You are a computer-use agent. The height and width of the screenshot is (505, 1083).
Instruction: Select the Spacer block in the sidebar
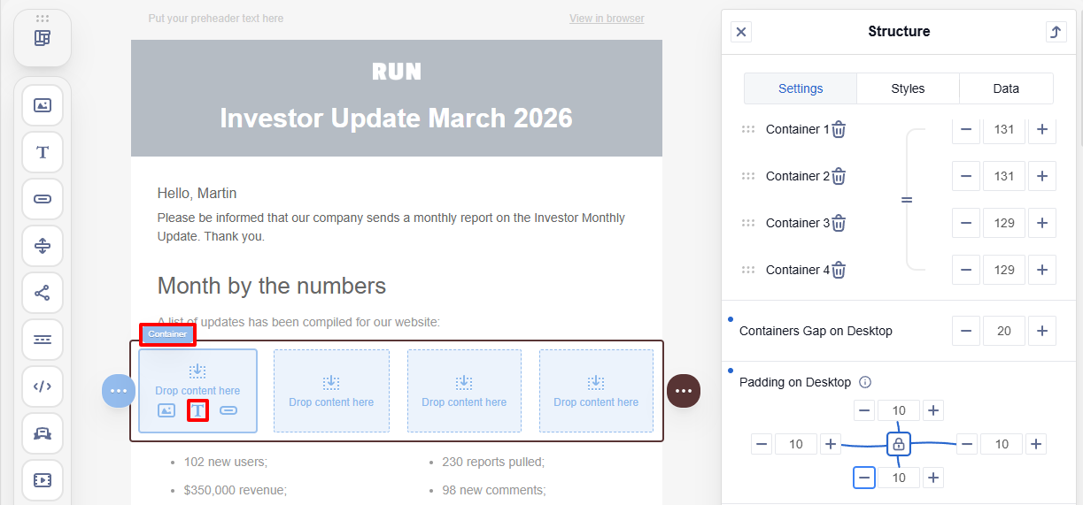pos(43,246)
